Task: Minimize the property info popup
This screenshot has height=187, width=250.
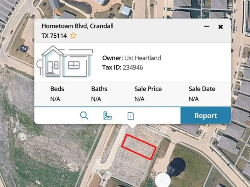Action: pyautogui.click(x=207, y=26)
